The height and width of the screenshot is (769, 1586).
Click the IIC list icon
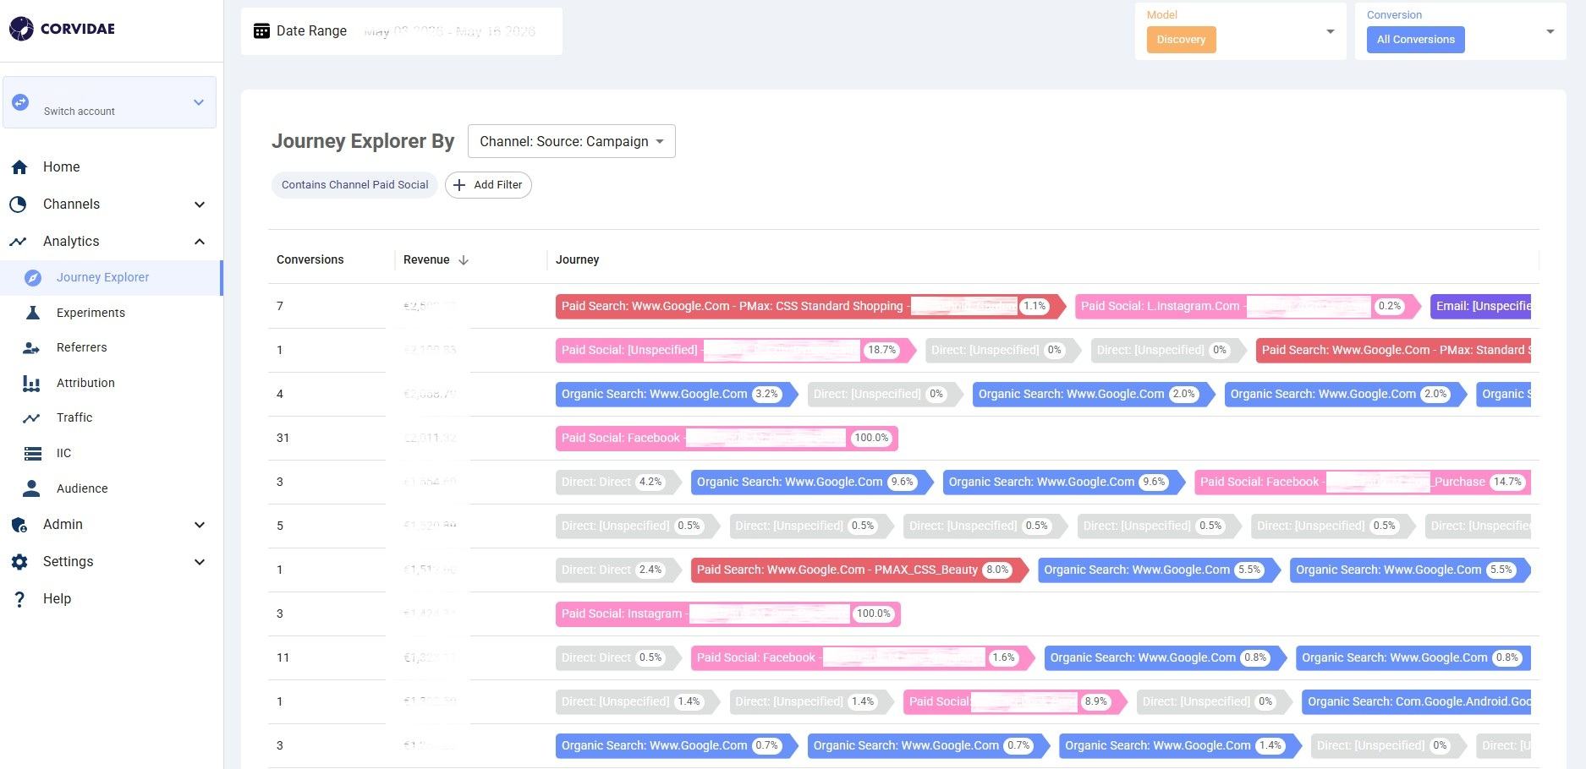click(x=33, y=454)
